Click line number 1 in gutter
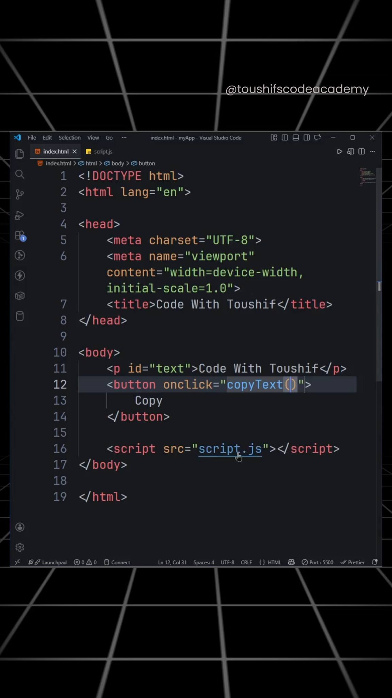The width and height of the screenshot is (392, 698). coord(63,176)
